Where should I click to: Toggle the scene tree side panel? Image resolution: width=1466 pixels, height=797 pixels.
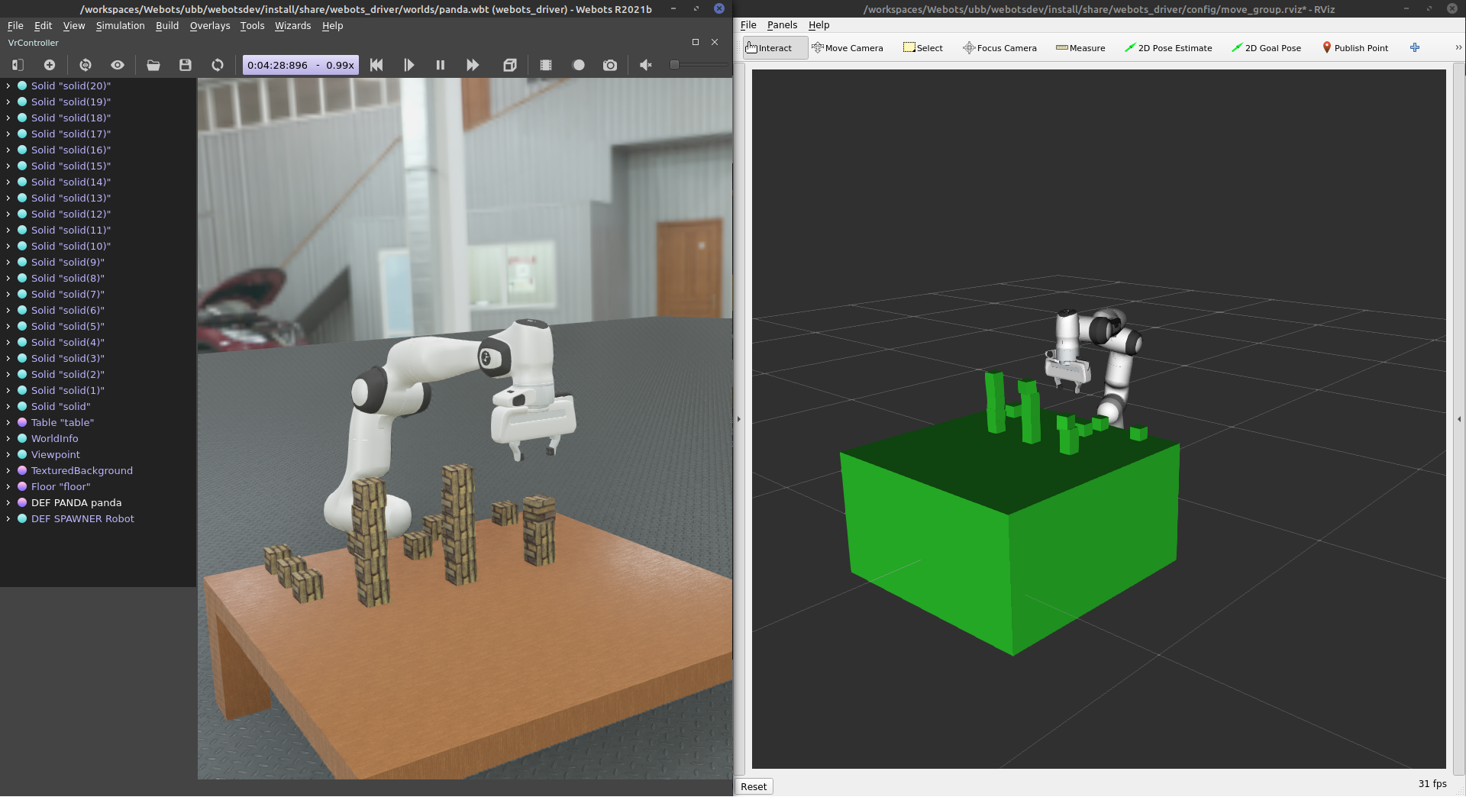pos(18,66)
